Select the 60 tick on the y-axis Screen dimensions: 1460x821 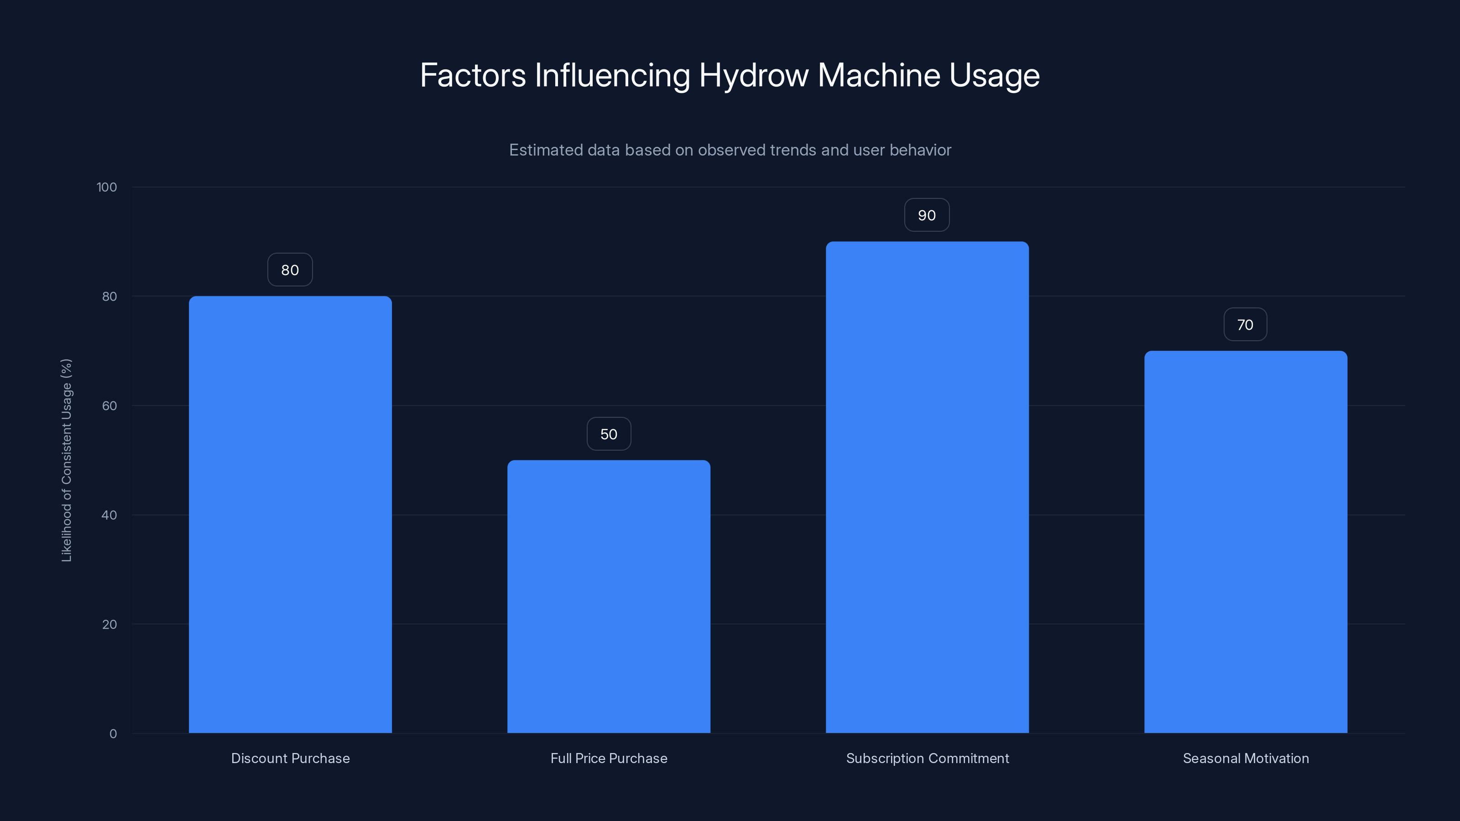111,405
